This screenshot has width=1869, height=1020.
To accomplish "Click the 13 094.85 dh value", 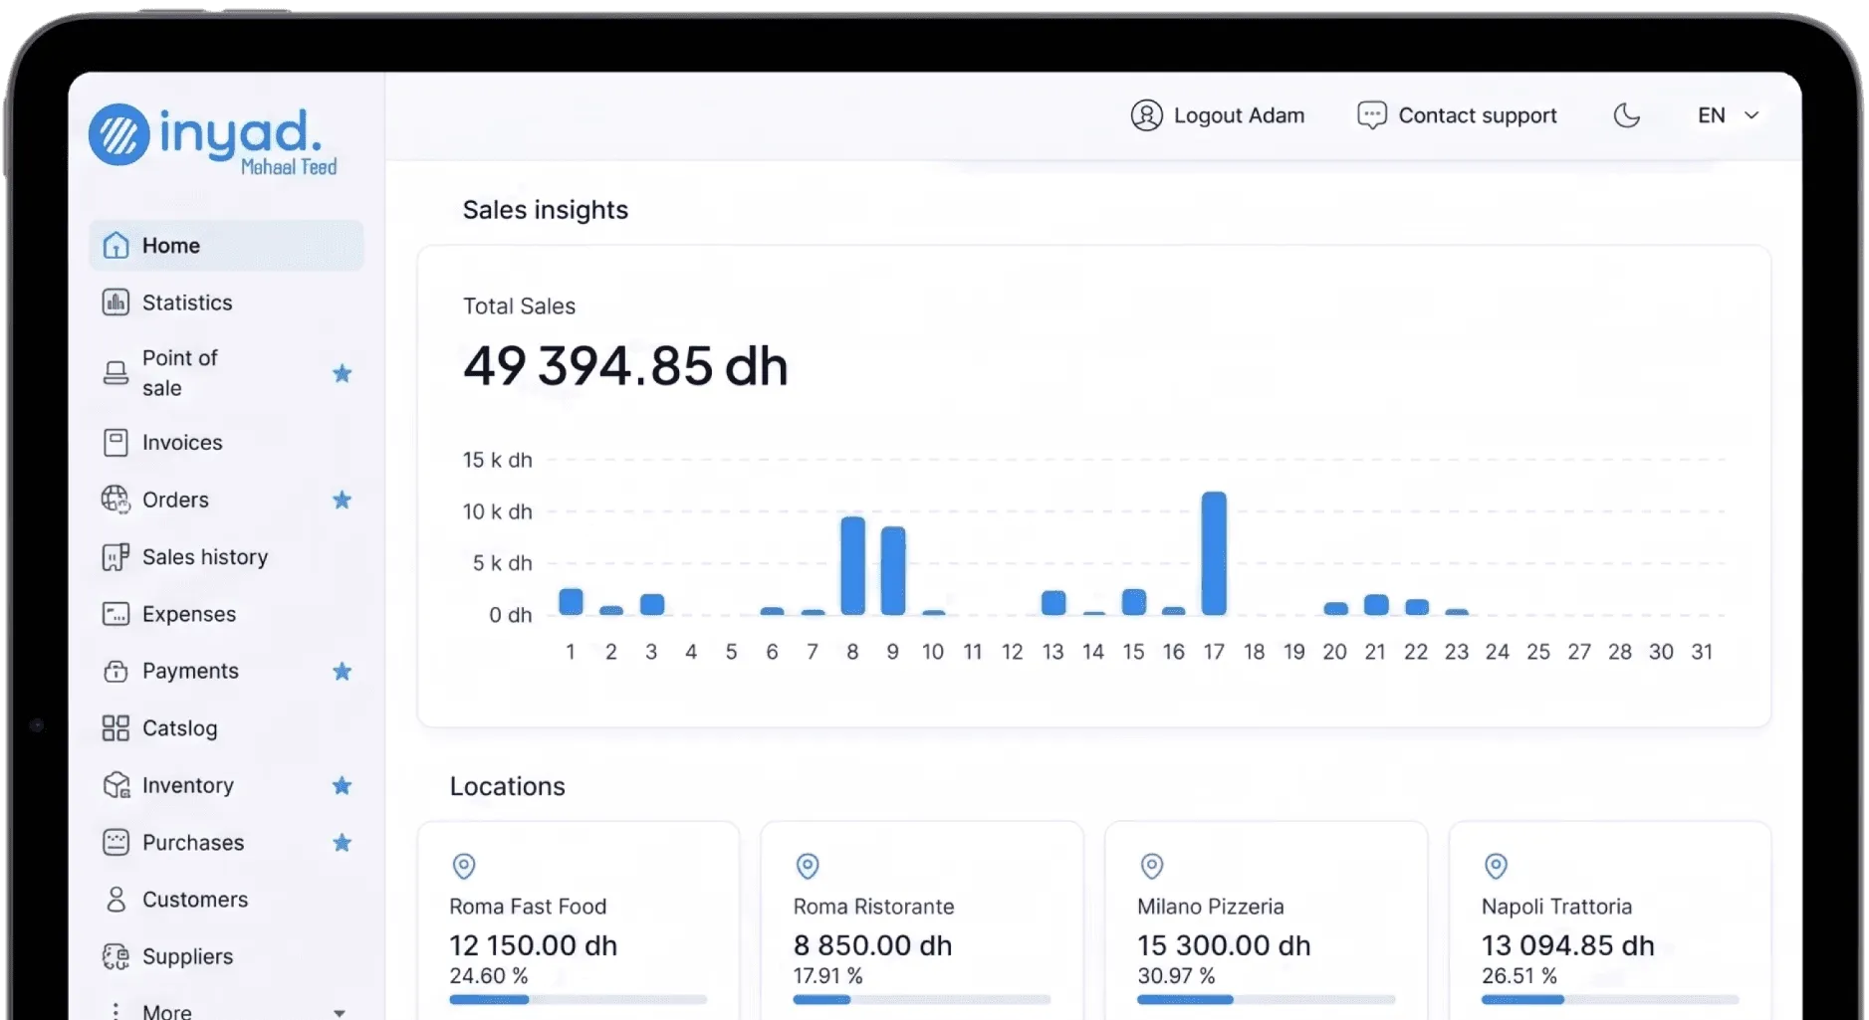I will click(x=1568, y=945).
